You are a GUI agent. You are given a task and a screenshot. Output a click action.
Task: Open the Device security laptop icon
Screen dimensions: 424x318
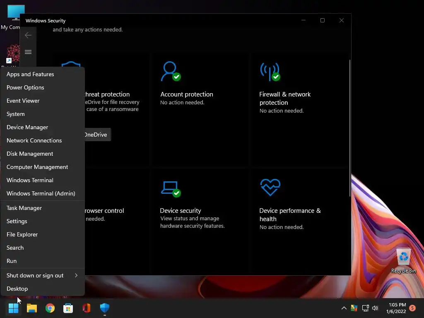(x=171, y=189)
